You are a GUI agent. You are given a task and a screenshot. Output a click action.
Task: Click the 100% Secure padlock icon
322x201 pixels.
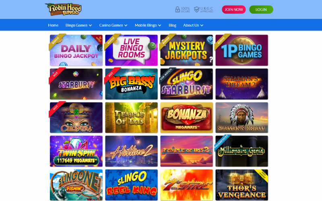coord(178,9)
